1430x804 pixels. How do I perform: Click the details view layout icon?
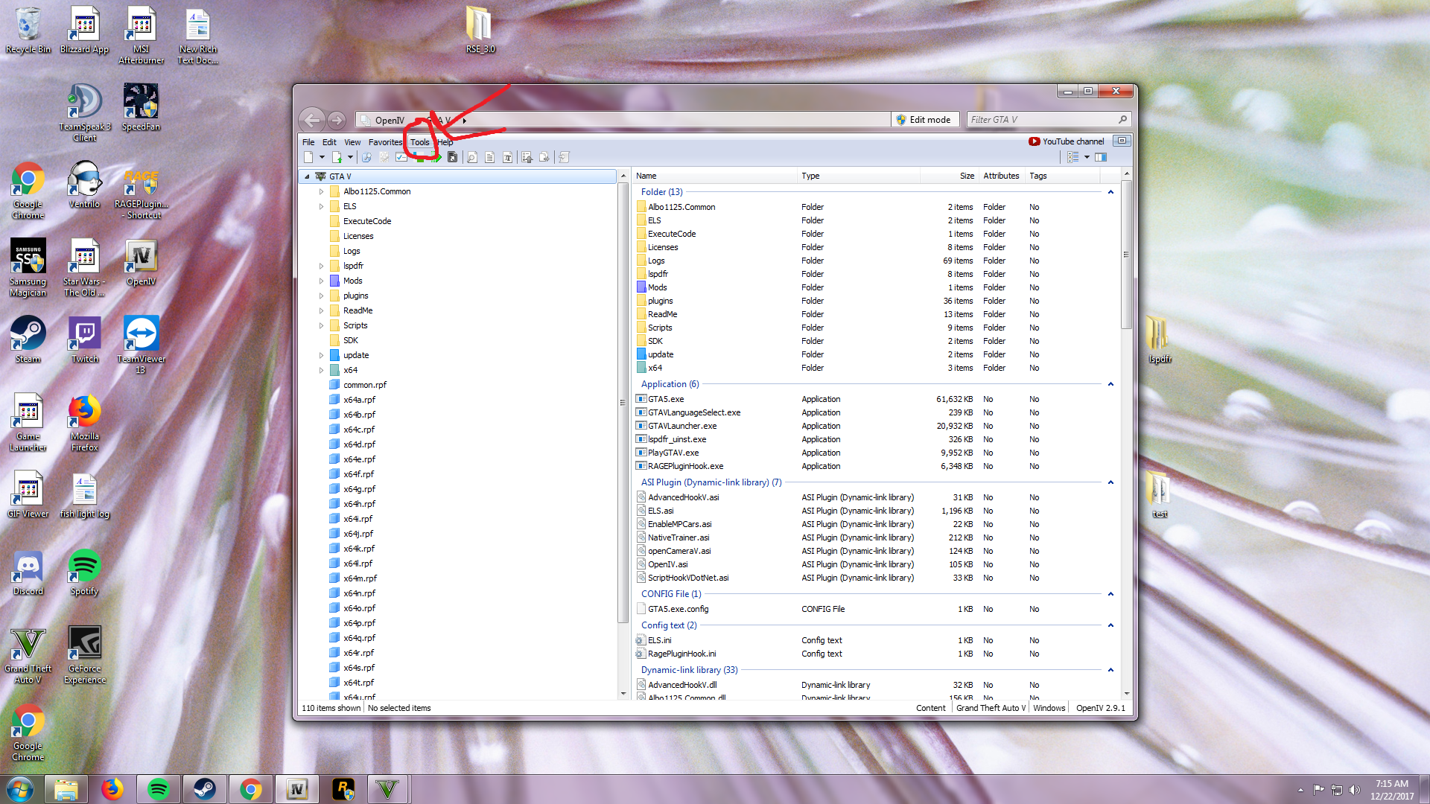click(x=1072, y=157)
